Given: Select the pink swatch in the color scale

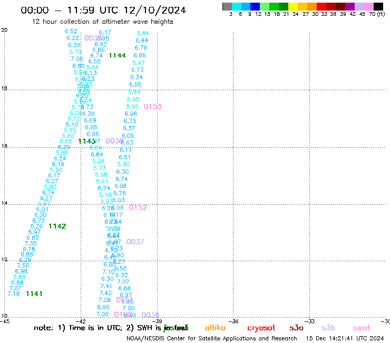Looking at the screenshot, I should pos(368,6).
